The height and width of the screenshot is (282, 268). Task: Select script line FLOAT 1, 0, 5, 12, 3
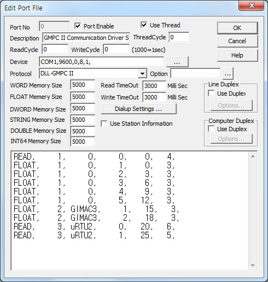[94, 200]
